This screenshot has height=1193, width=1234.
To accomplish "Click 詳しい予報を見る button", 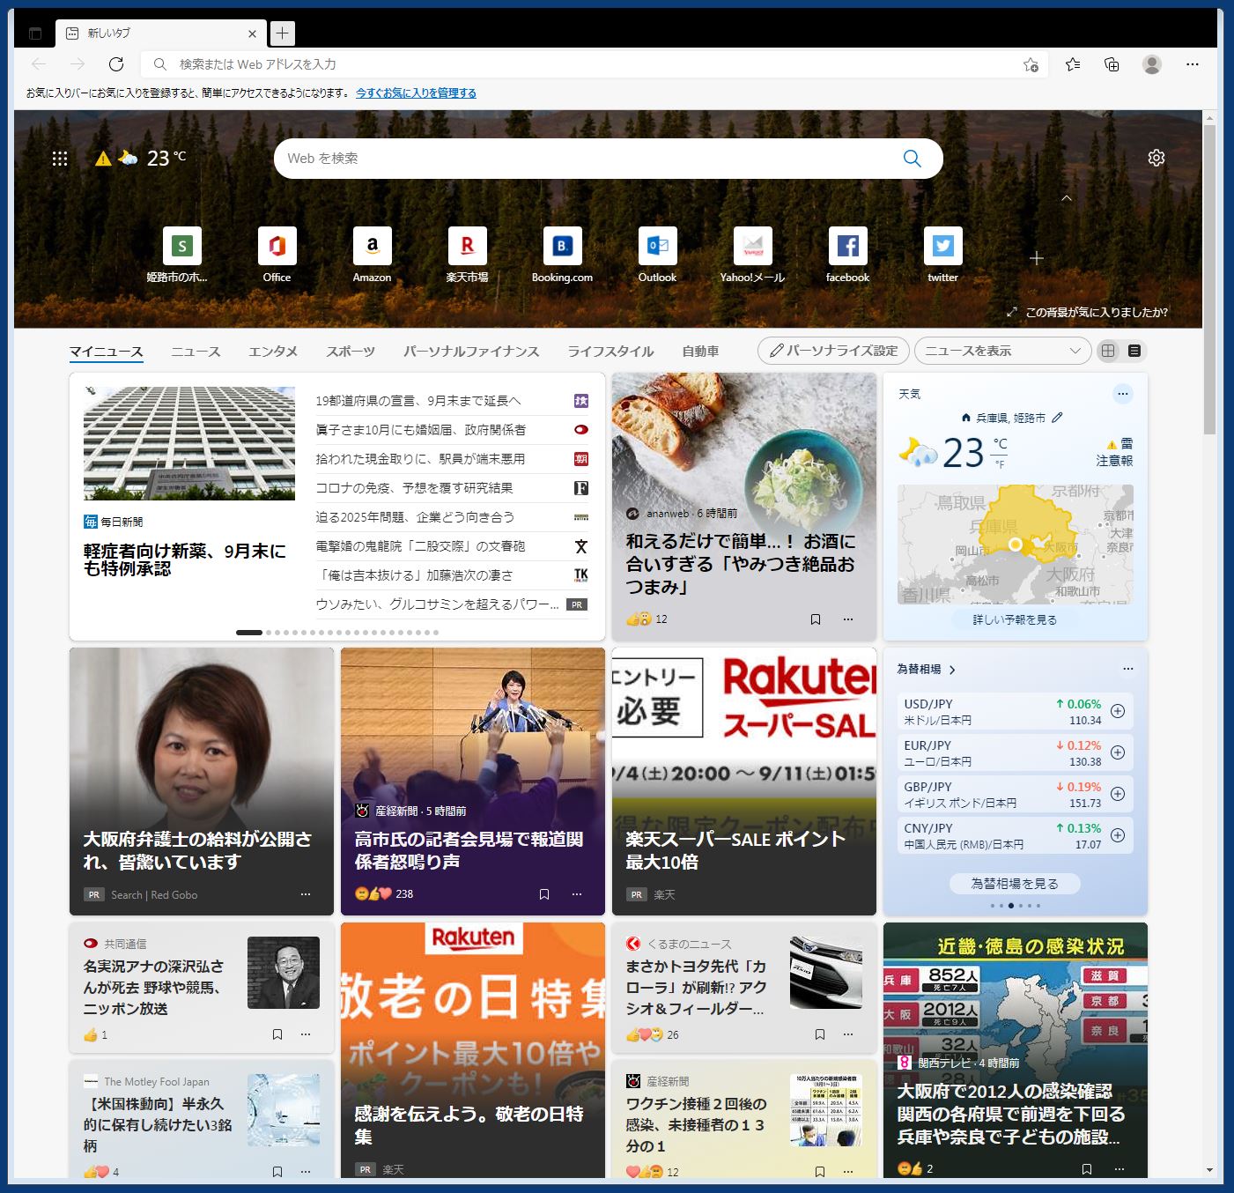I will click(1015, 620).
